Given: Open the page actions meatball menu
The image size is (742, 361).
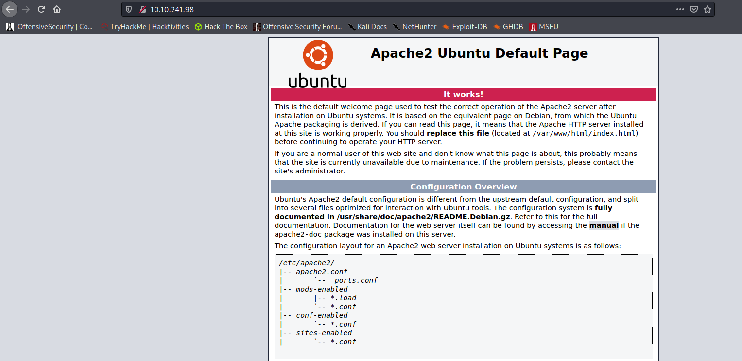Looking at the screenshot, I should pyautogui.click(x=680, y=9).
